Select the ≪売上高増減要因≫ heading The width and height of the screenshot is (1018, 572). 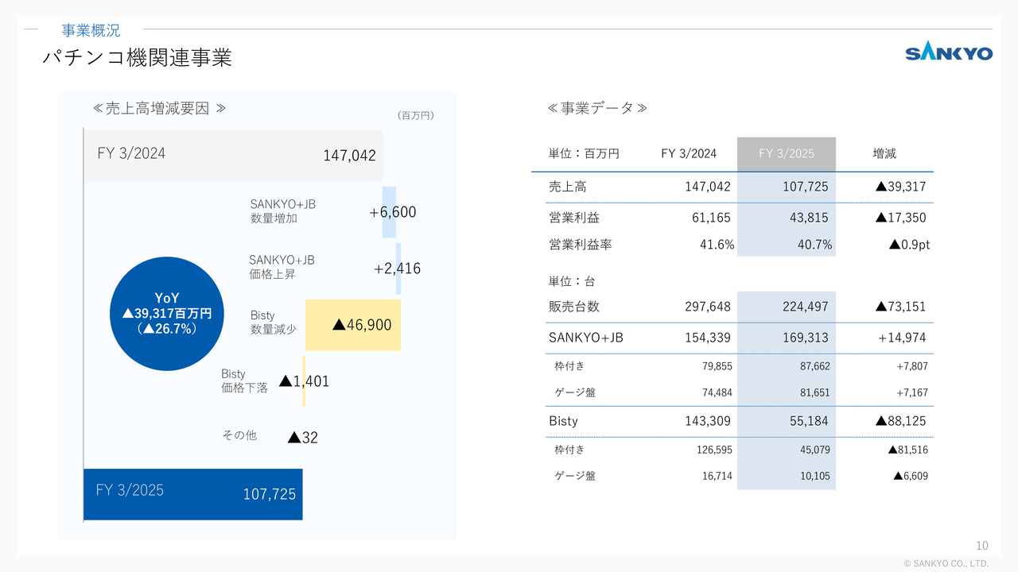159,109
